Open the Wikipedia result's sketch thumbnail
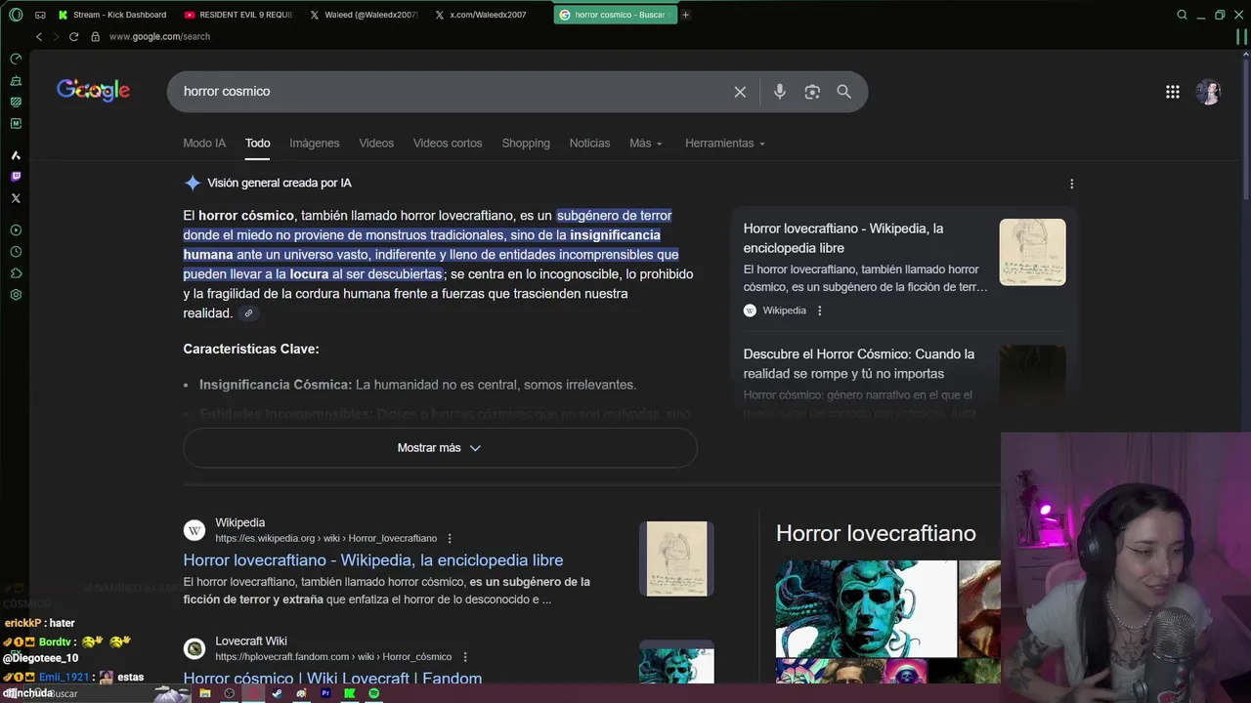1251x703 pixels. point(676,558)
